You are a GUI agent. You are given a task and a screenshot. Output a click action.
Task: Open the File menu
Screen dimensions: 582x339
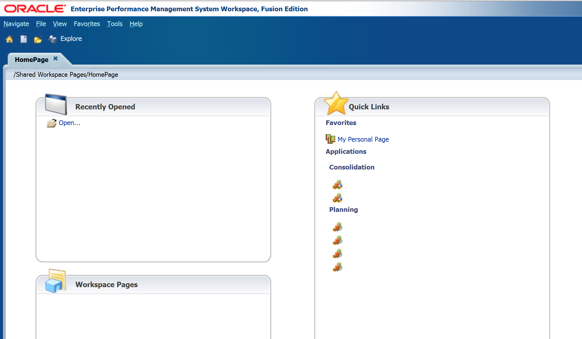point(41,24)
